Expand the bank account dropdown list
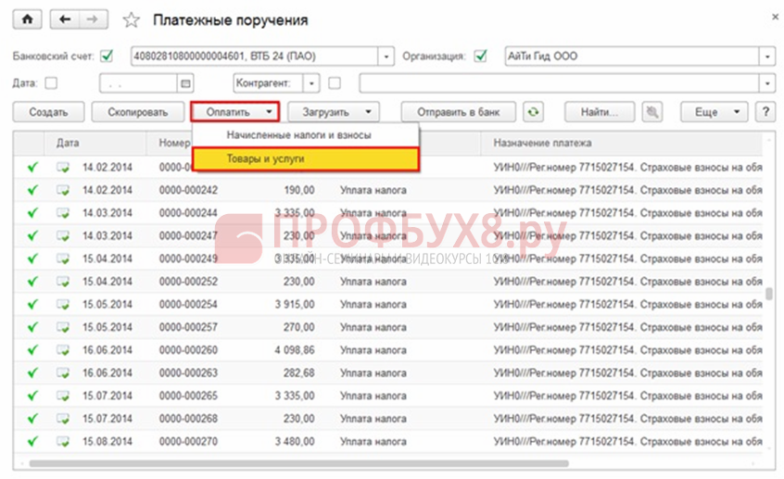Image resolution: width=784 pixels, height=479 pixels. pyautogui.click(x=387, y=56)
